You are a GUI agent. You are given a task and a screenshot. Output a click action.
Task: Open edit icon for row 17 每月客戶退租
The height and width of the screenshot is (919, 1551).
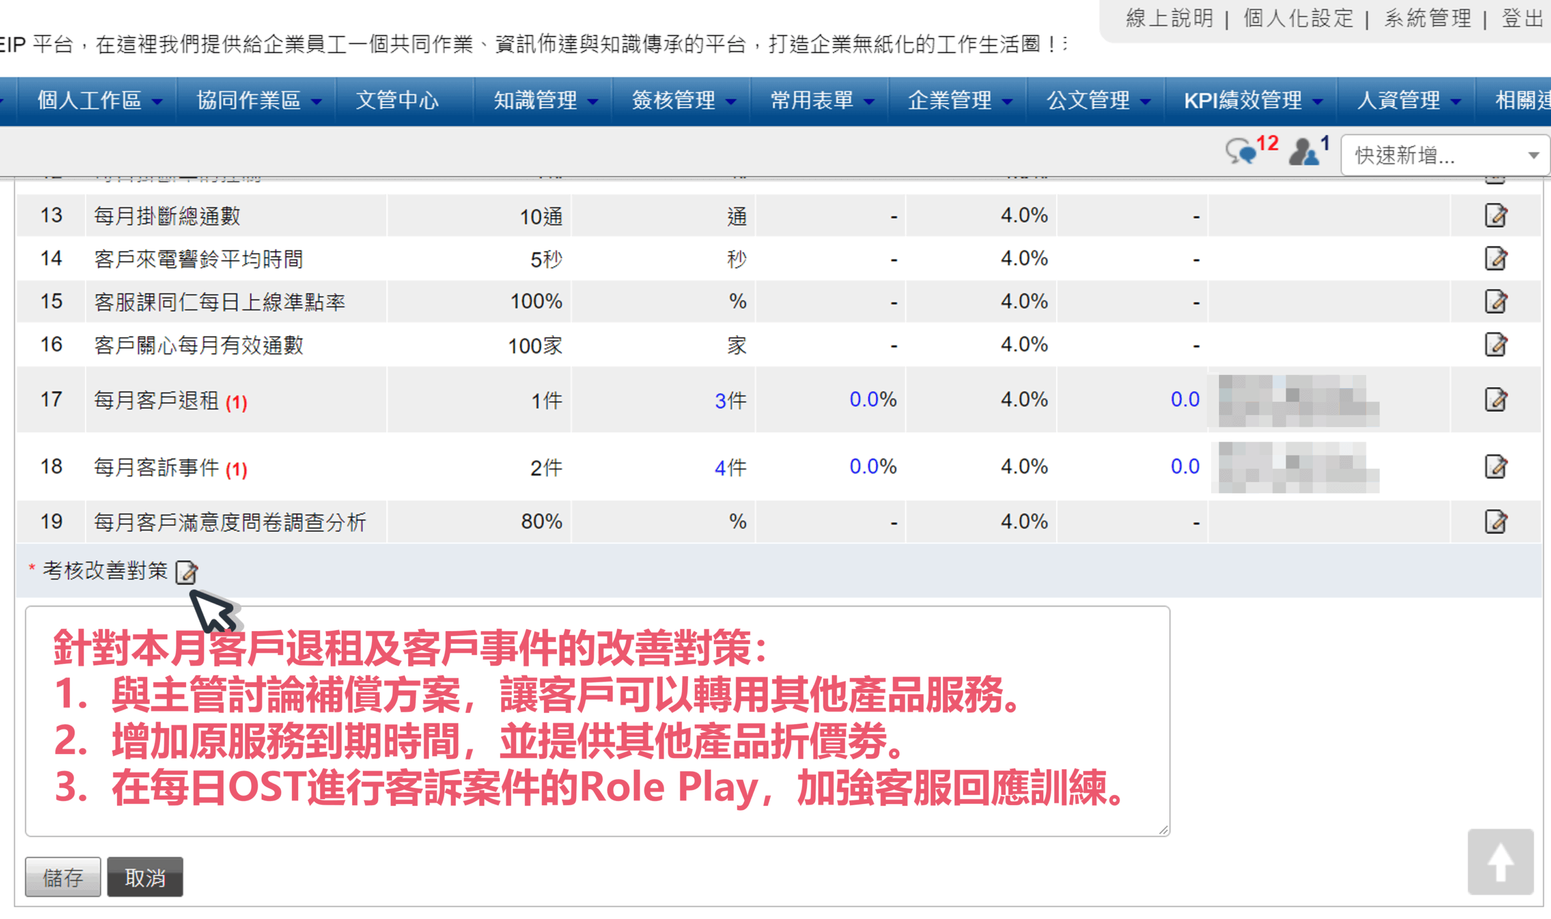1495,399
